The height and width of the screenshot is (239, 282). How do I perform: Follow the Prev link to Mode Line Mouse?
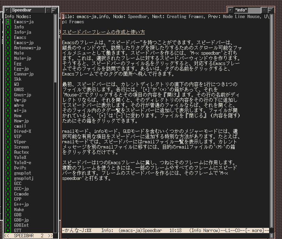(x=242, y=17)
